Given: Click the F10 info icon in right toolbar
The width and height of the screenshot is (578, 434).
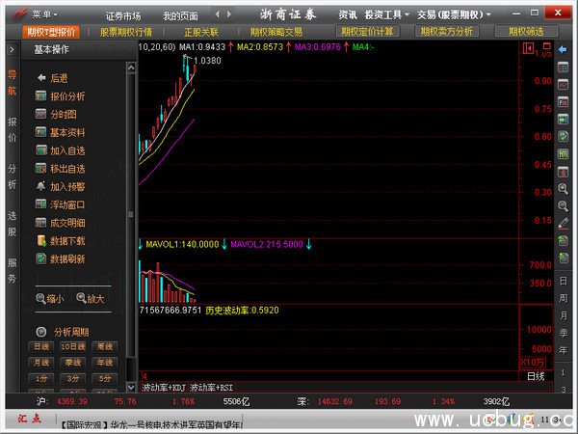Looking at the screenshot, I should click(563, 102).
